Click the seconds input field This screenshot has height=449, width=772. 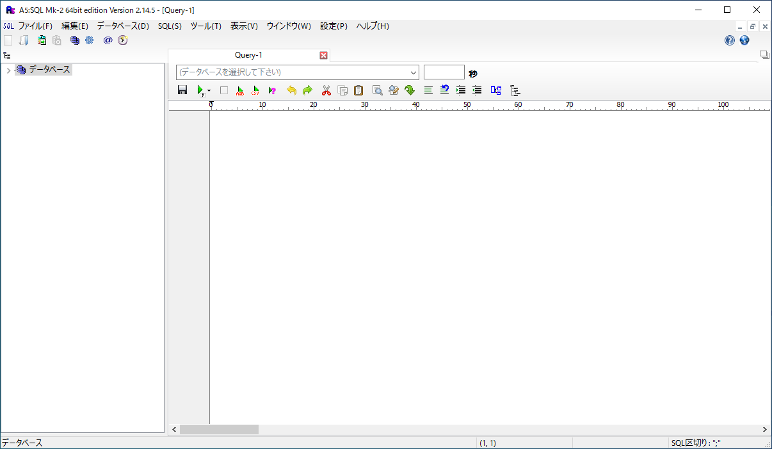[x=444, y=72]
